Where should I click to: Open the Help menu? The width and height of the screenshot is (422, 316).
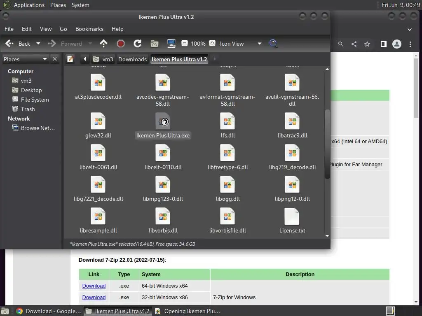(x=117, y=29)
